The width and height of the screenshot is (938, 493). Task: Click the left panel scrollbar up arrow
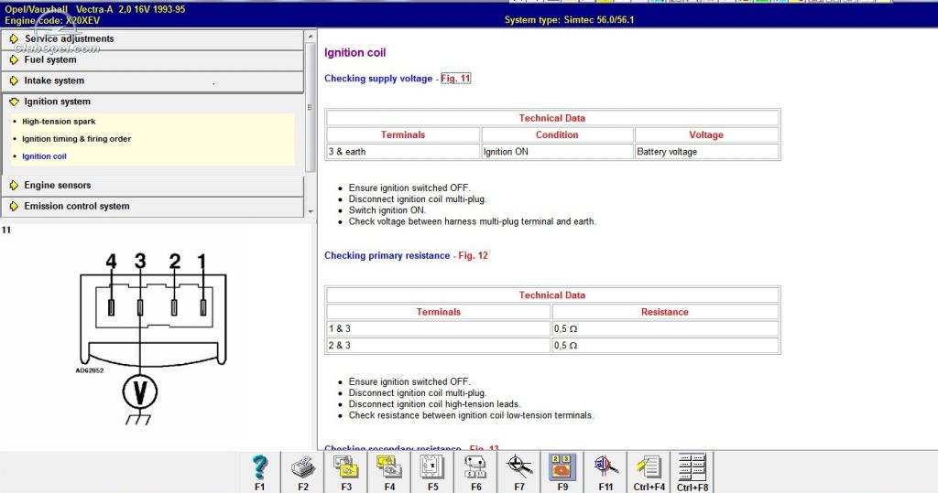[x=310, y=37]
